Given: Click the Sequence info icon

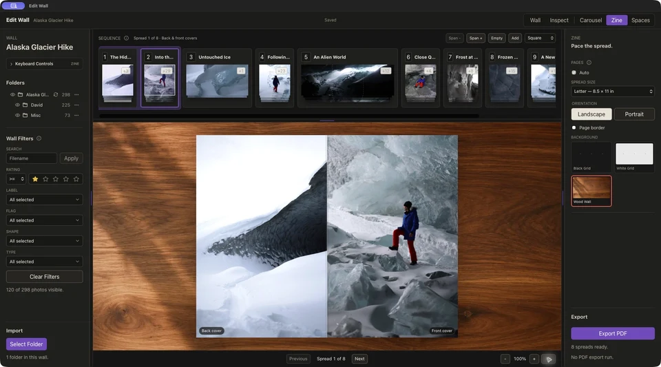Looking at the screenshot, I should [x=126, y=38].
